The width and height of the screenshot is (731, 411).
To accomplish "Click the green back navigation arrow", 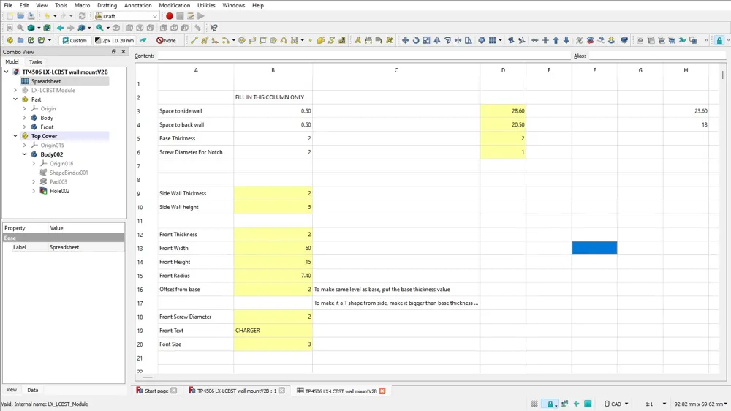I will coord(61,28).
